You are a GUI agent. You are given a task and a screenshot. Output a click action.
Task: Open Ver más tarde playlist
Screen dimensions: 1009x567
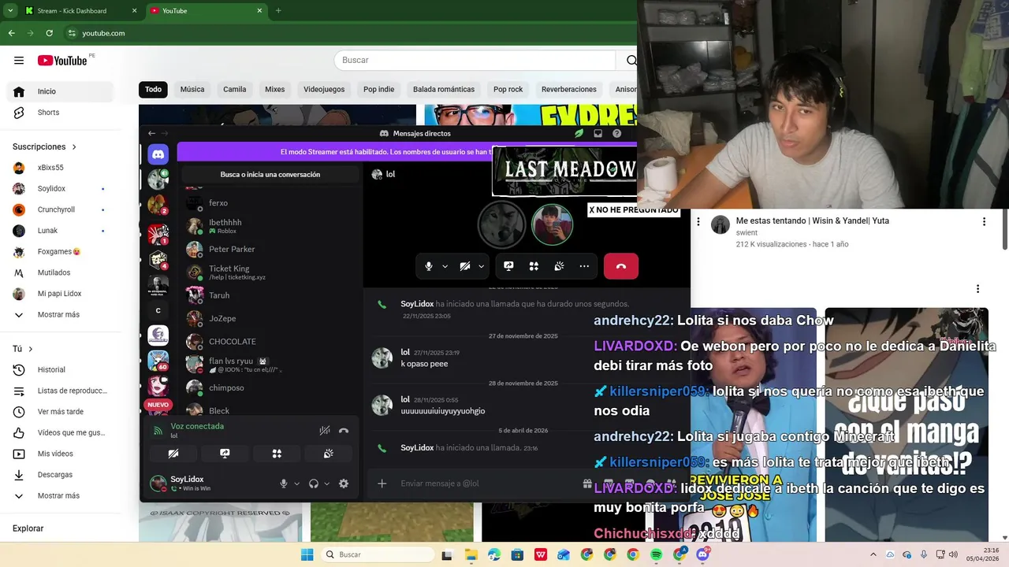coord(60,412)
